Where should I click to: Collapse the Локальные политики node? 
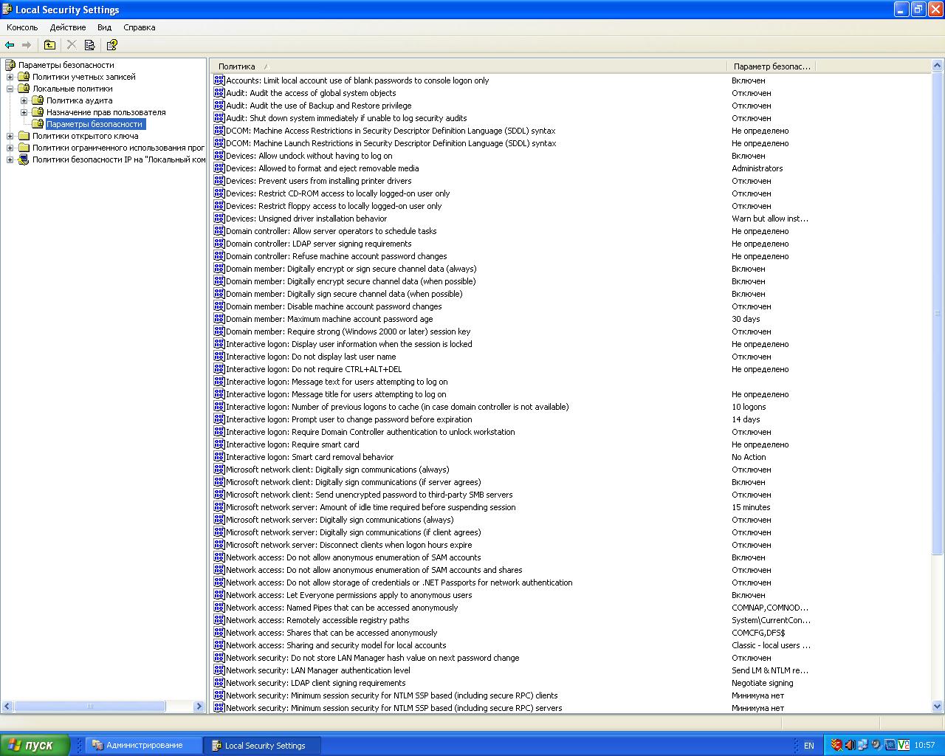click(x=10, y=89)
